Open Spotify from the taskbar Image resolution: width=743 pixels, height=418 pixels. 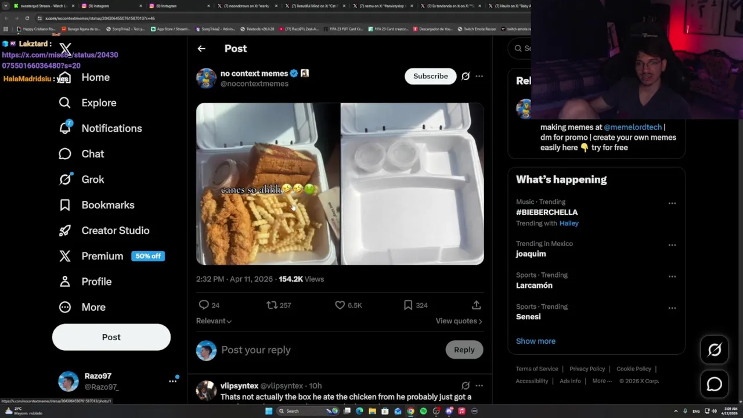pyautogui.click(x=423, y=411)
